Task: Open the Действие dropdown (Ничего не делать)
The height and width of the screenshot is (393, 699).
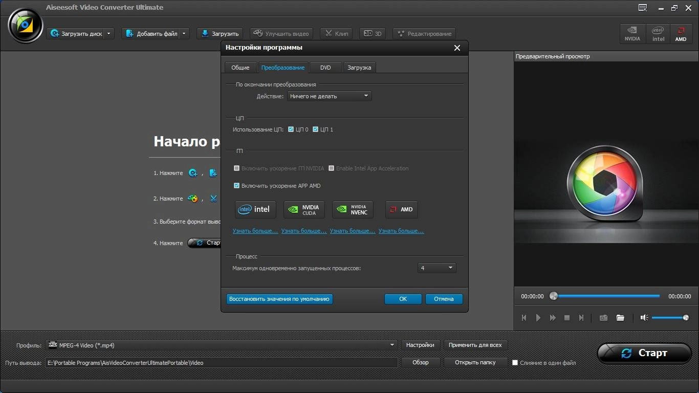Action: click(329, 96)
